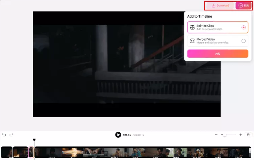Click the Download arrow icon

point(213,5)
